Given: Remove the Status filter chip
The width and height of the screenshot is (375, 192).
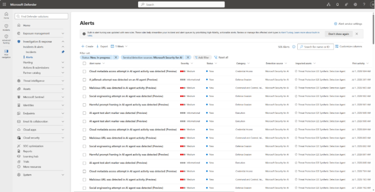Looking at the screenshot, I should click(116, 57).
